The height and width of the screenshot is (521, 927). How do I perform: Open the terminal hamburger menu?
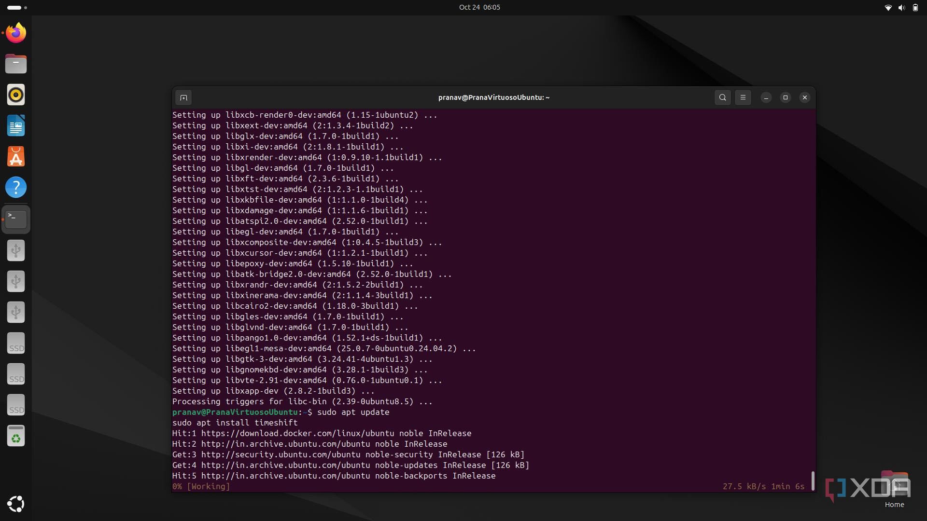(x=743, y=97)
